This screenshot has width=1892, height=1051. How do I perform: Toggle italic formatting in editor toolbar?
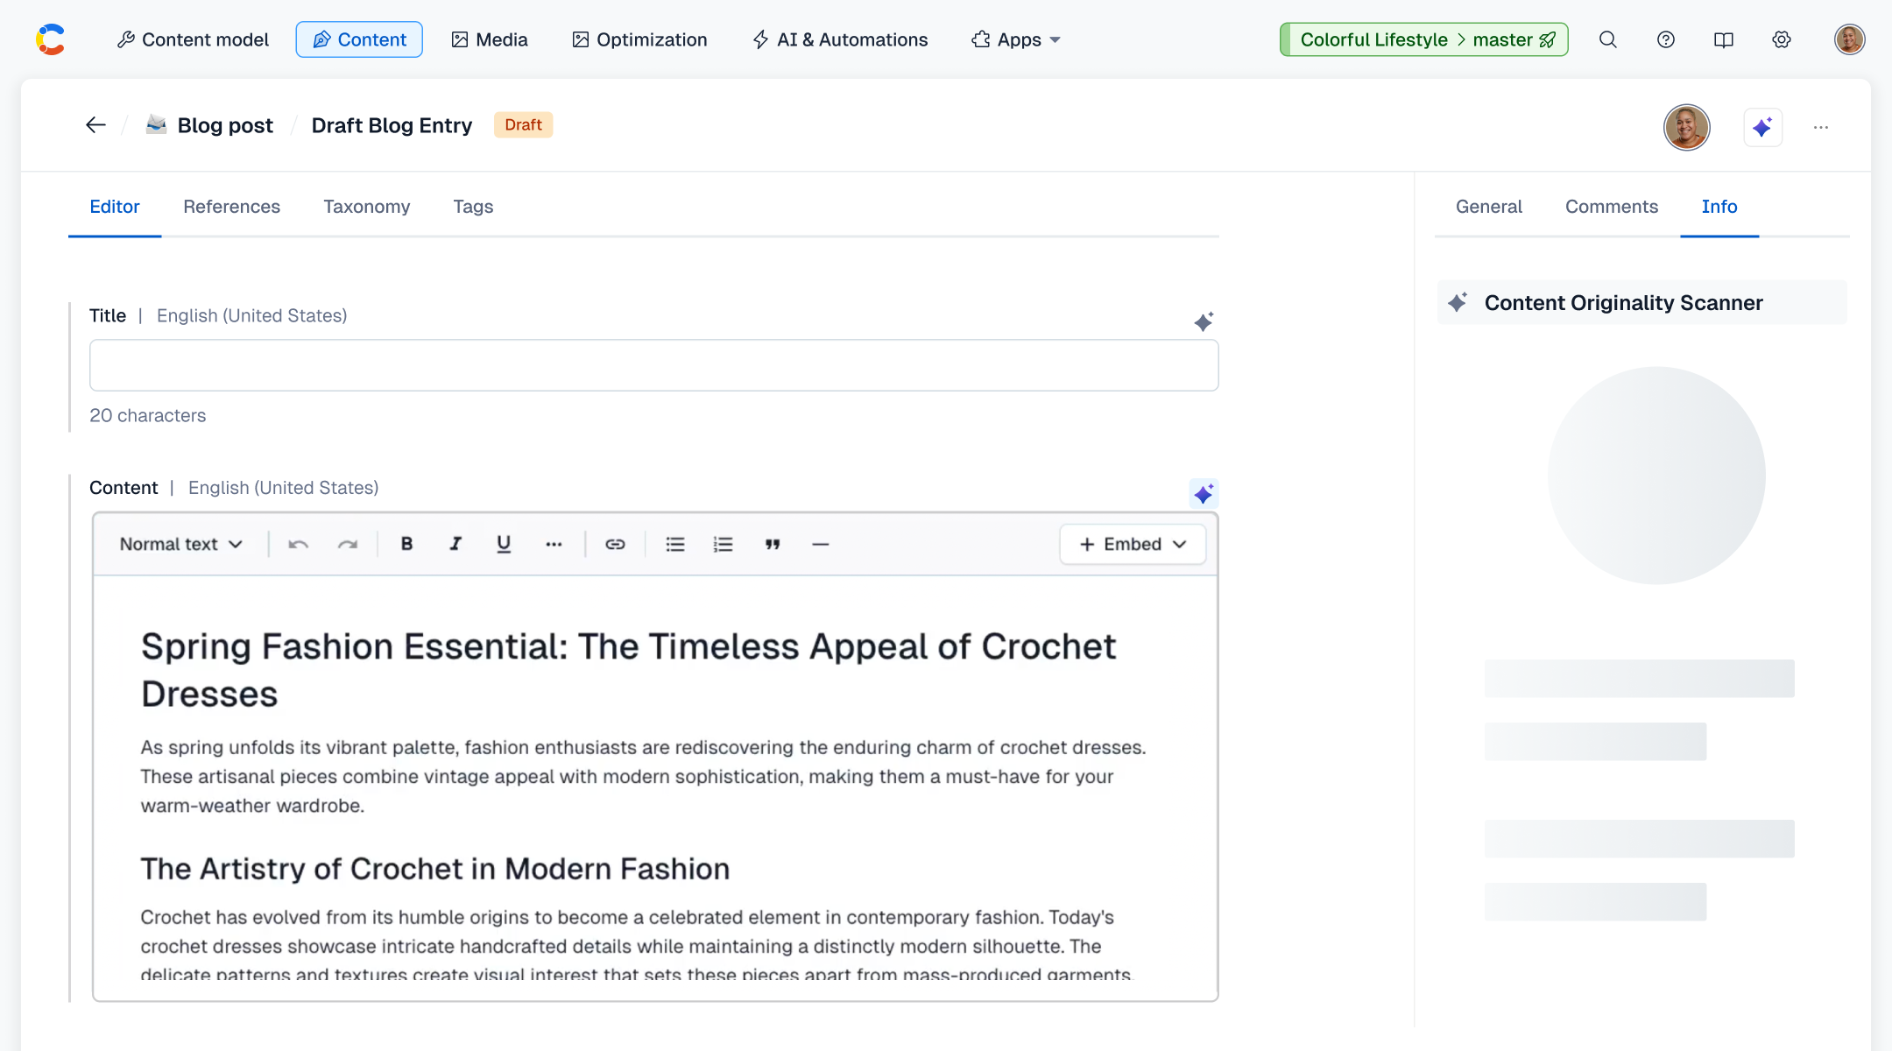click(455, 544)
